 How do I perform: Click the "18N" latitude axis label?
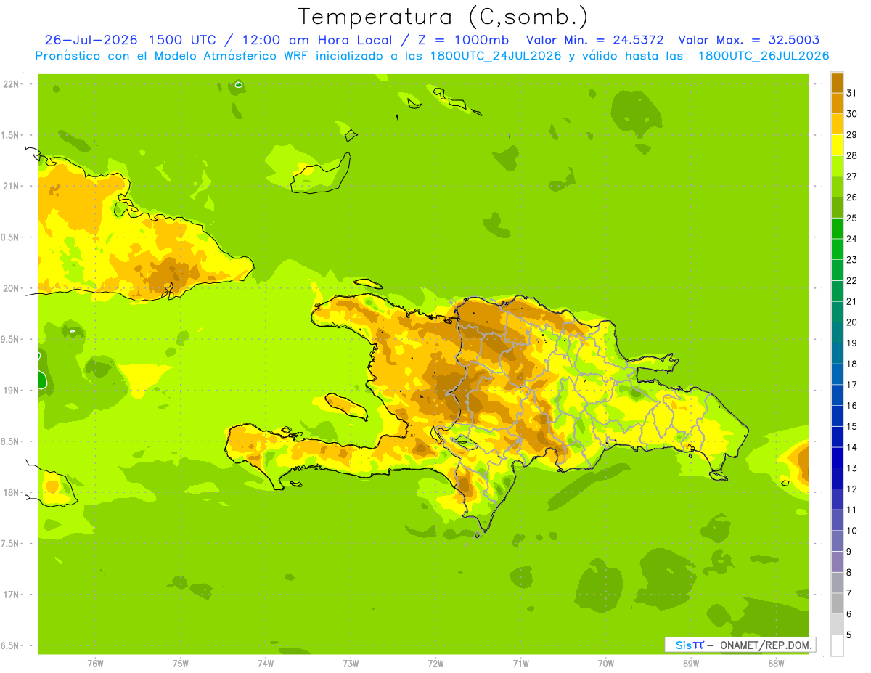pos(10,492)
